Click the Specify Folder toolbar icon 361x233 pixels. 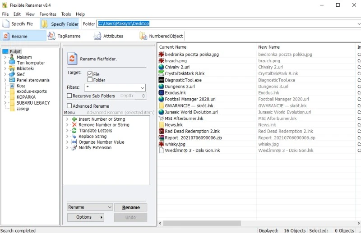[45, 24]
